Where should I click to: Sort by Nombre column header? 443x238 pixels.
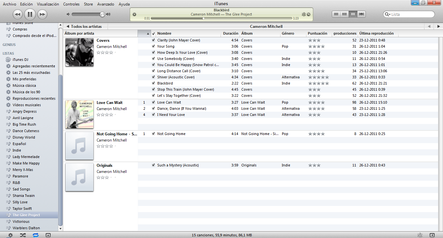point(189,33)
